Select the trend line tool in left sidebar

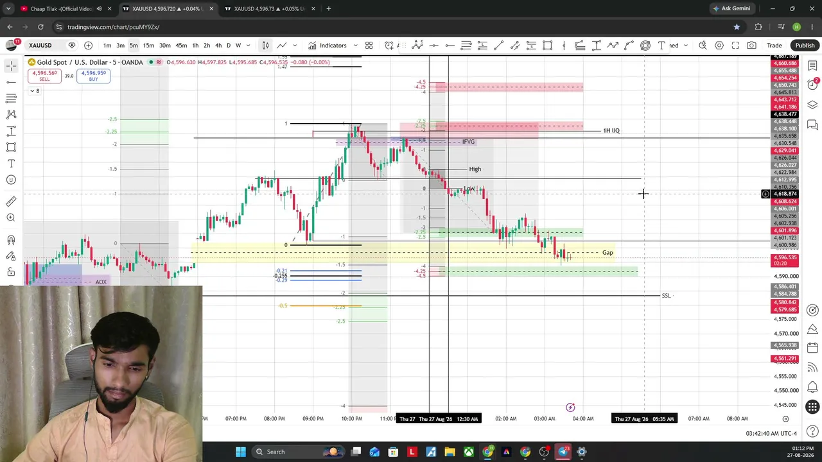(11, 82)
